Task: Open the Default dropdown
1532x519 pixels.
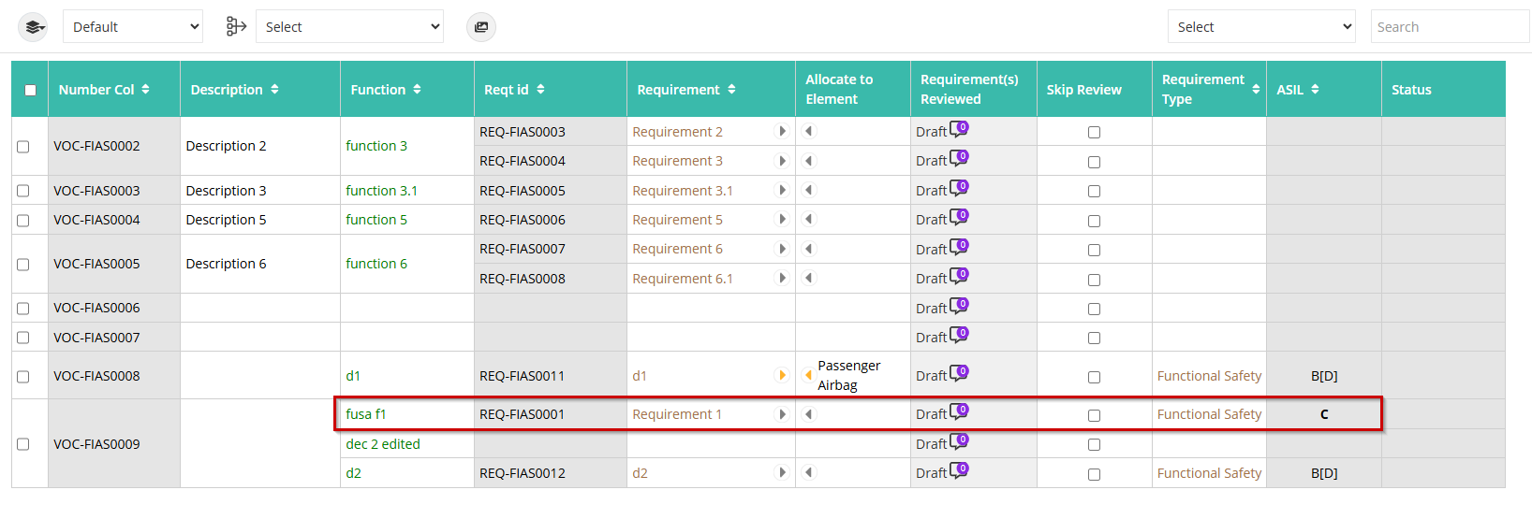Action: point(133,27)
